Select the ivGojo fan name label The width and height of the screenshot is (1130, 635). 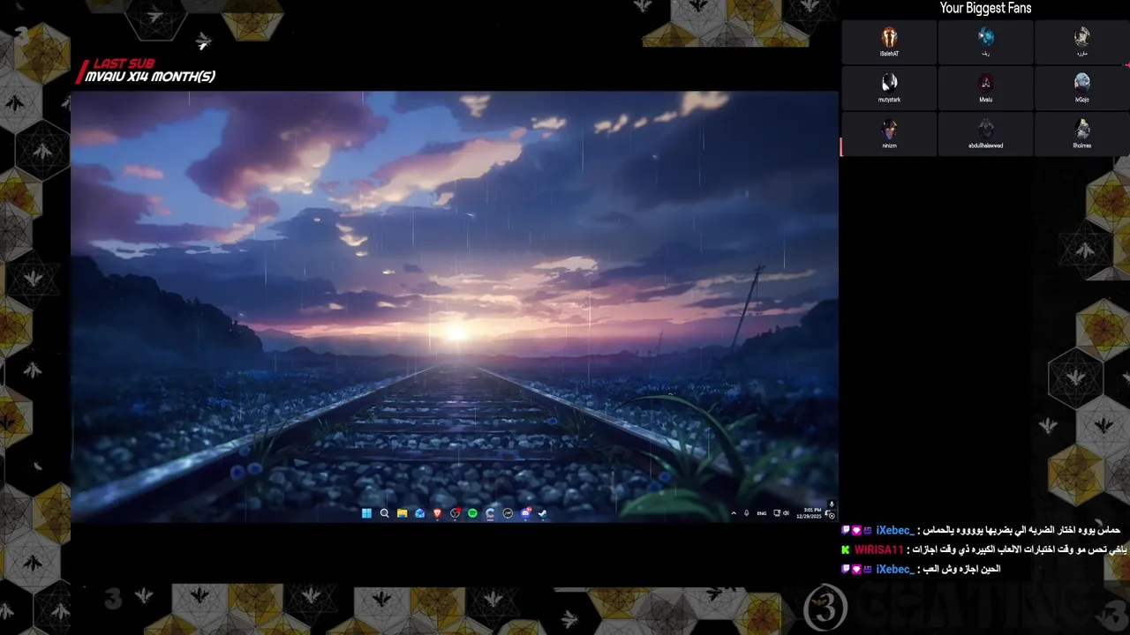1081,100
